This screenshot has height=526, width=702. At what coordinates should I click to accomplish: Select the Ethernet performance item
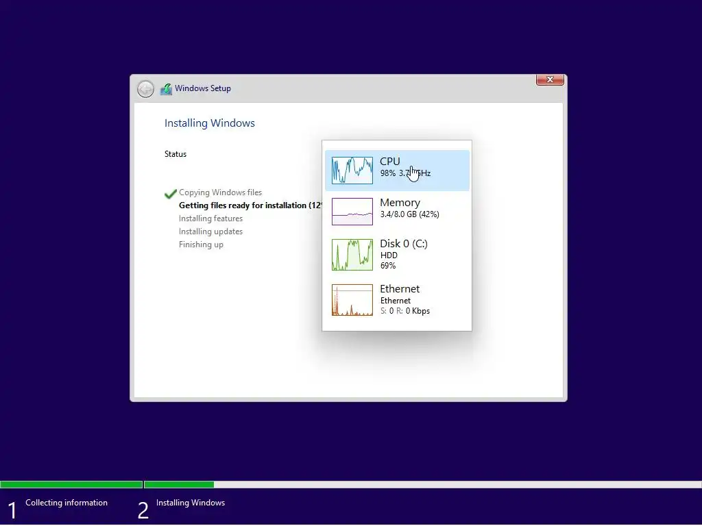coord(397,300)
